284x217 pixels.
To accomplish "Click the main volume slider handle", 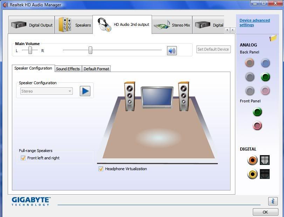I will pos(90,50).
